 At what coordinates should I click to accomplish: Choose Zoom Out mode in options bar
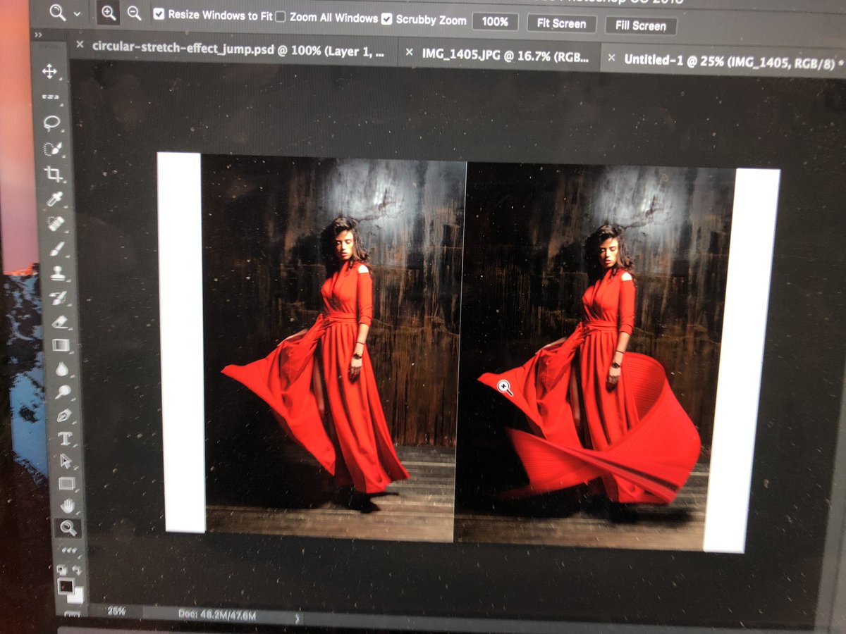134,13
